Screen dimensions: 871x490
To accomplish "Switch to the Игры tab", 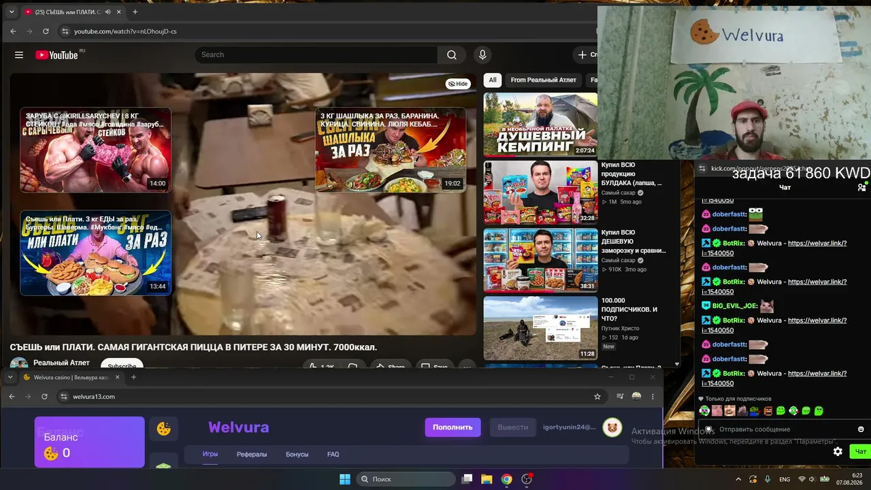I will pyautogui.click(x=210, y=455).
